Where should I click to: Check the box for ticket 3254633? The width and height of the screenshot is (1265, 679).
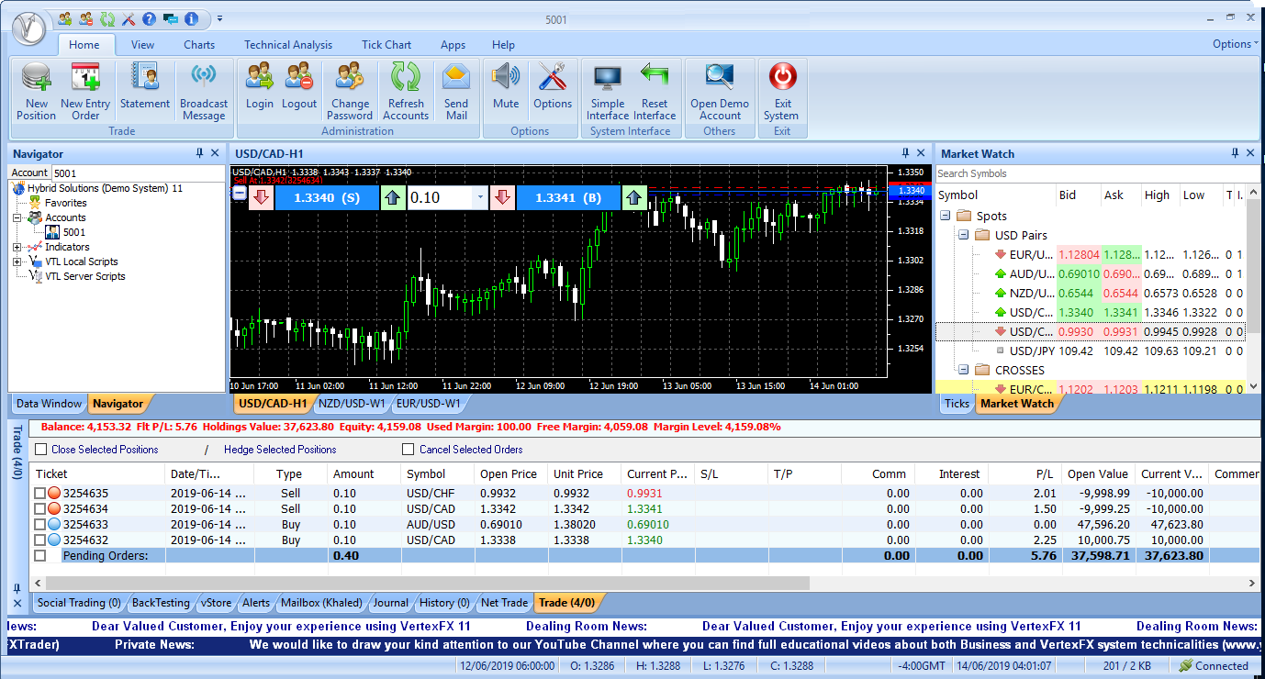pyautogui.click(x=39, y=525)
